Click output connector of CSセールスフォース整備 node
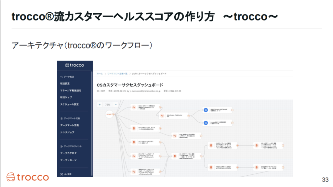The width and height of the screenshot is (333, 187). pyautogui.click(x=160, y=107)
